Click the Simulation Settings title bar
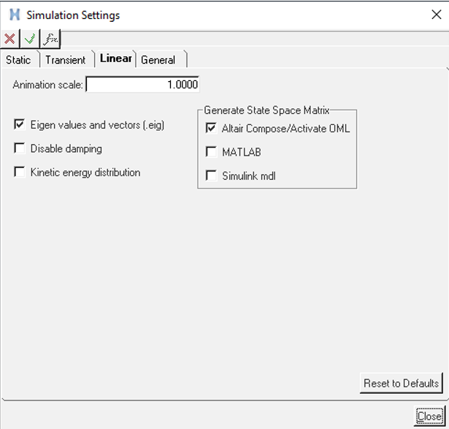 point(219,15)
